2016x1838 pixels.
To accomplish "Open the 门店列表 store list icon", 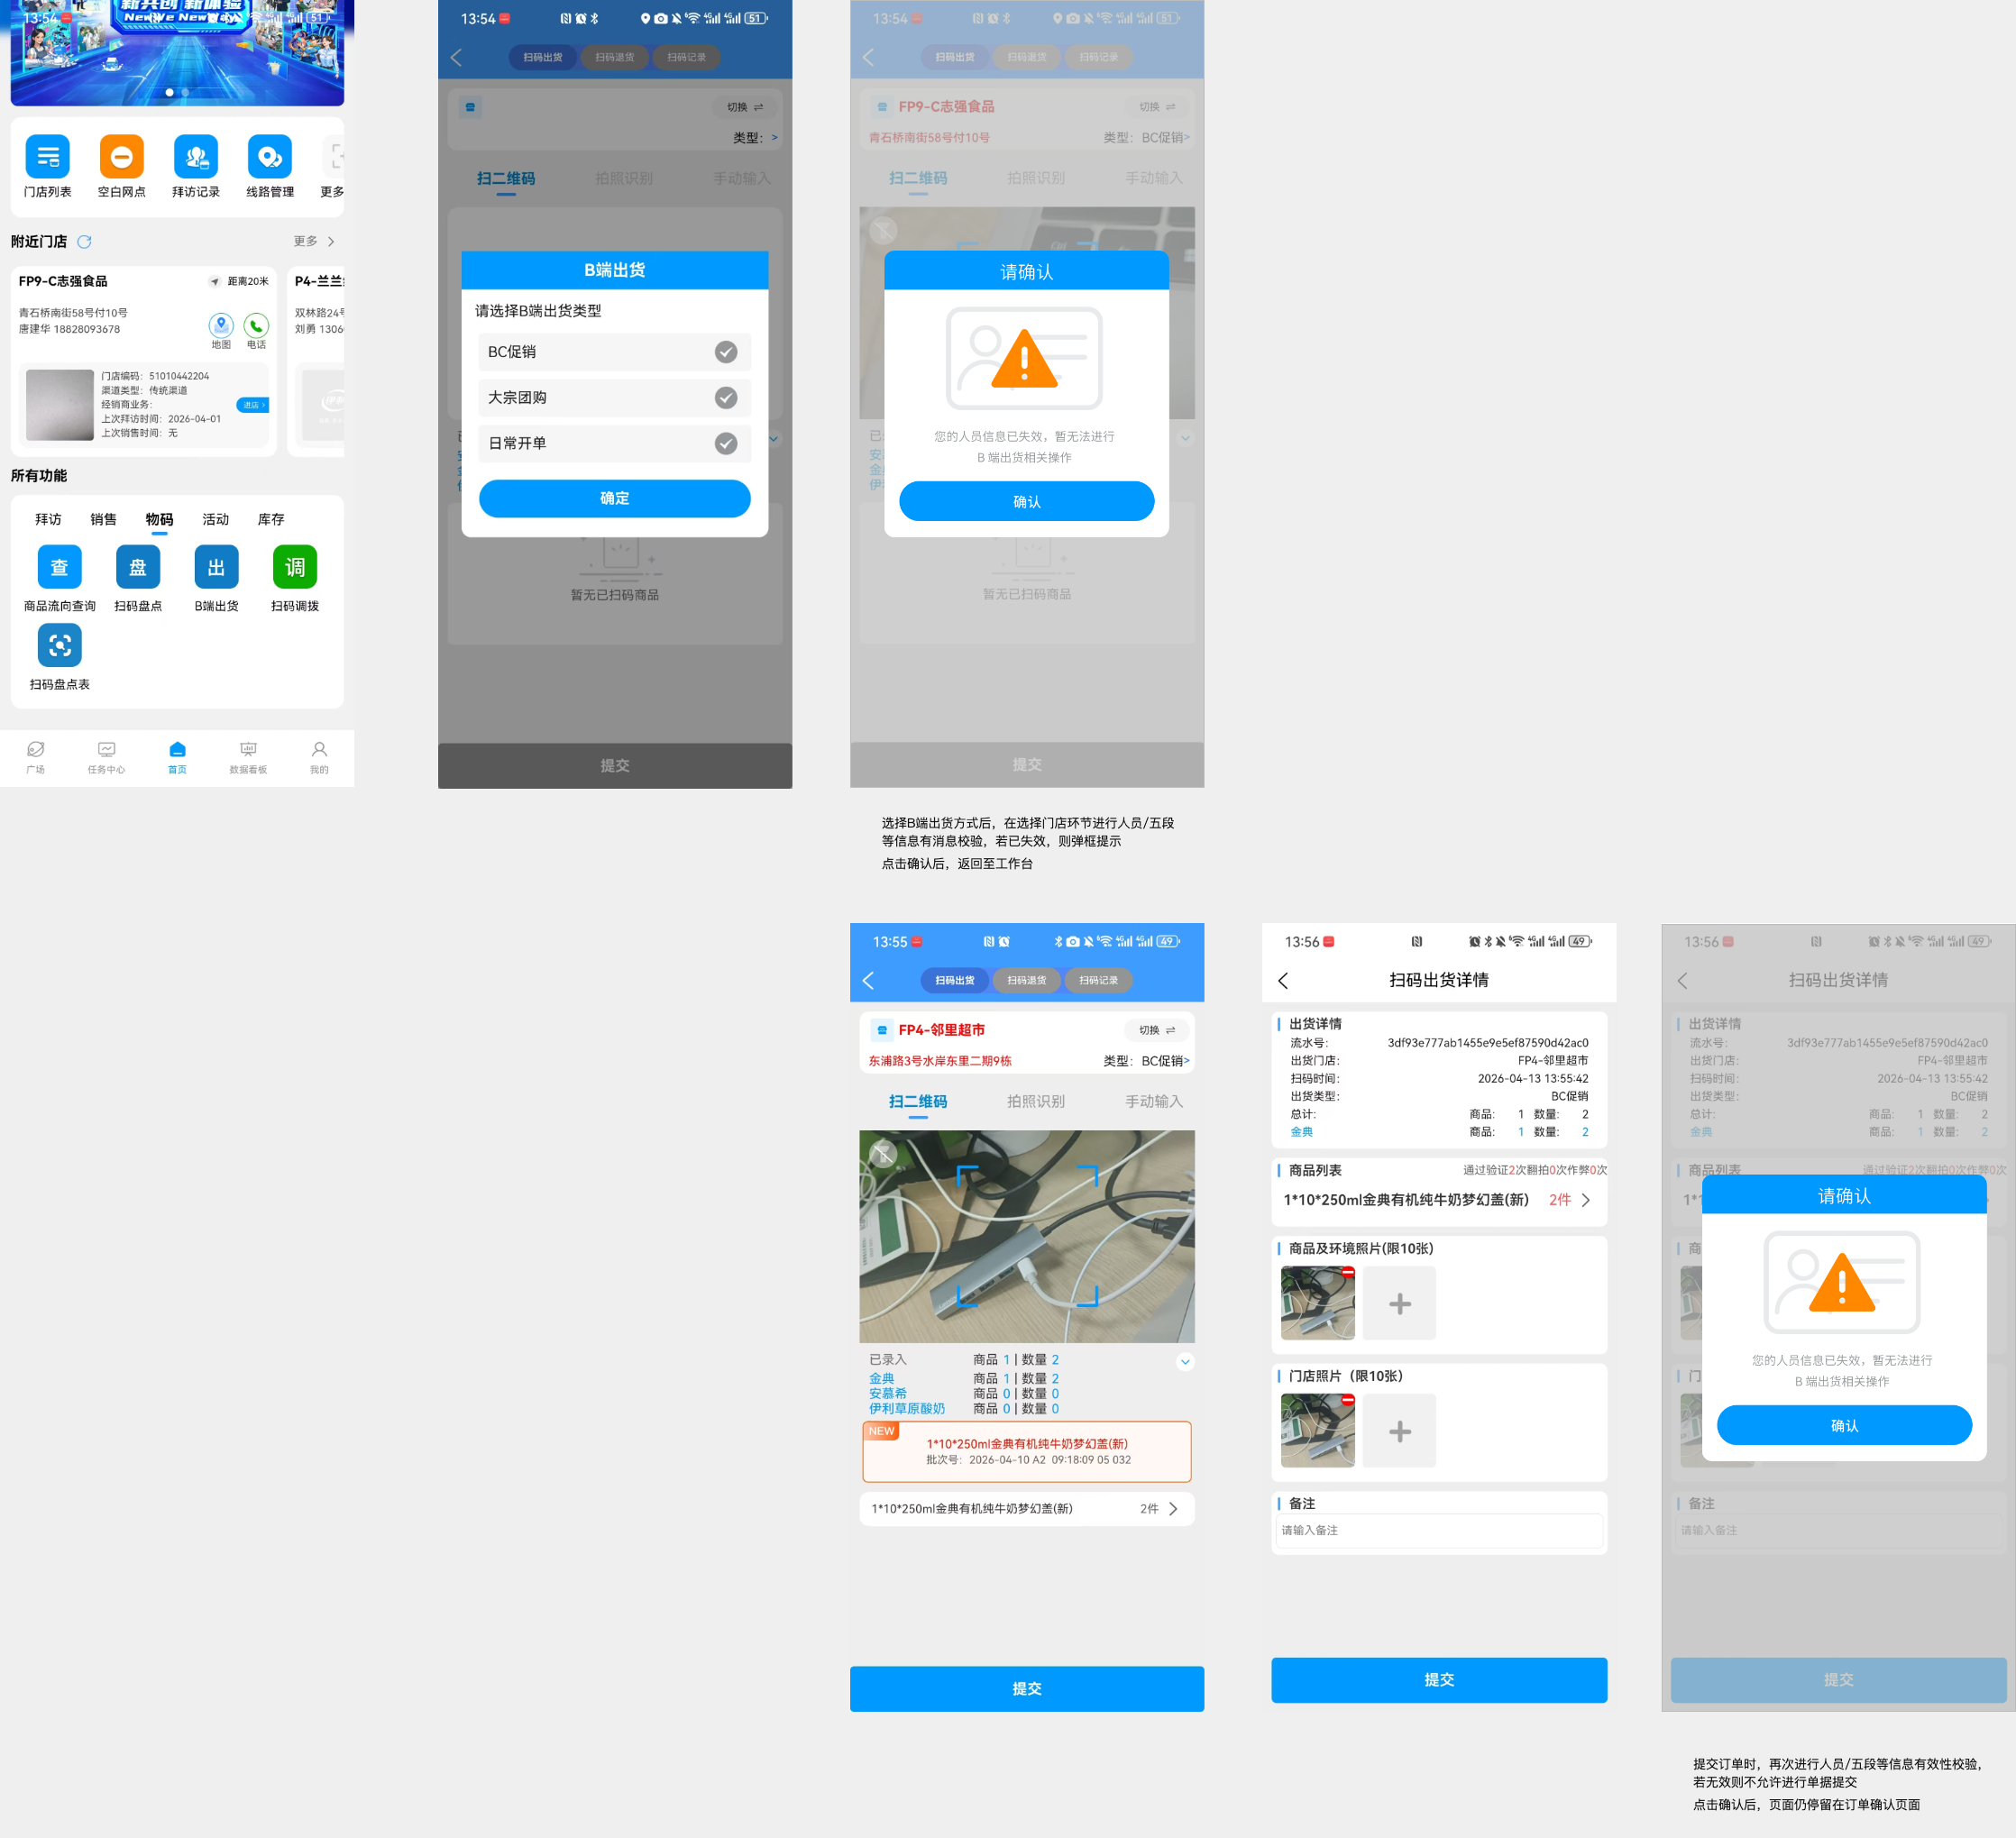I will pyautogui.click(x=47, y=157).
